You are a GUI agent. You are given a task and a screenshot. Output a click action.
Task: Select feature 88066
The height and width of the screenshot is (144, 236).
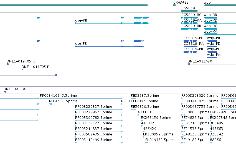click(215, 140)
